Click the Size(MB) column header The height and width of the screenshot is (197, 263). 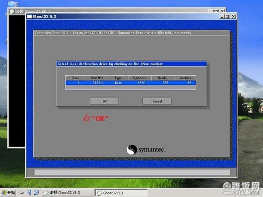click(x=97, y=78)
